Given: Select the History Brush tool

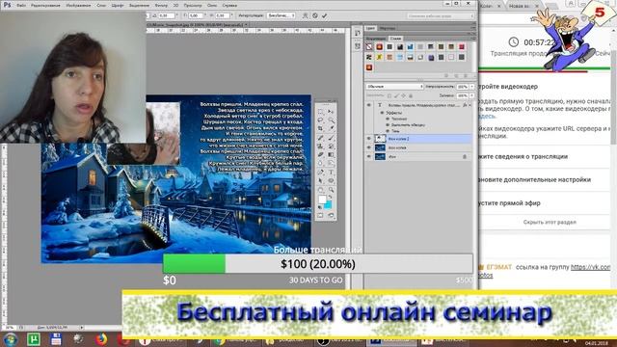Looking at the screenshot, I should tap(331, 147).
